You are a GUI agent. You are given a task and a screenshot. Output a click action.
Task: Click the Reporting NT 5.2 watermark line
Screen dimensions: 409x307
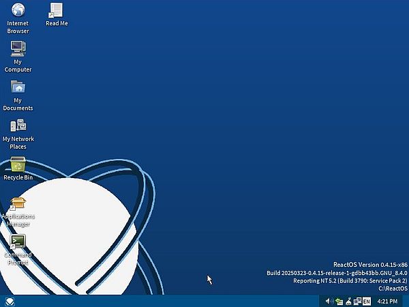[x=350, y=280]
